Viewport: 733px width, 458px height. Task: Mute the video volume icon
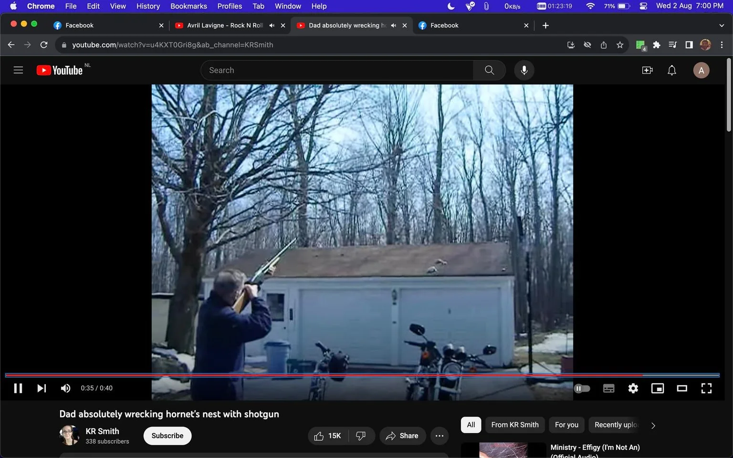coord(66,388)
